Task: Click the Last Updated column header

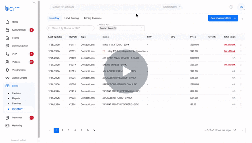Action: coord(55,37)
